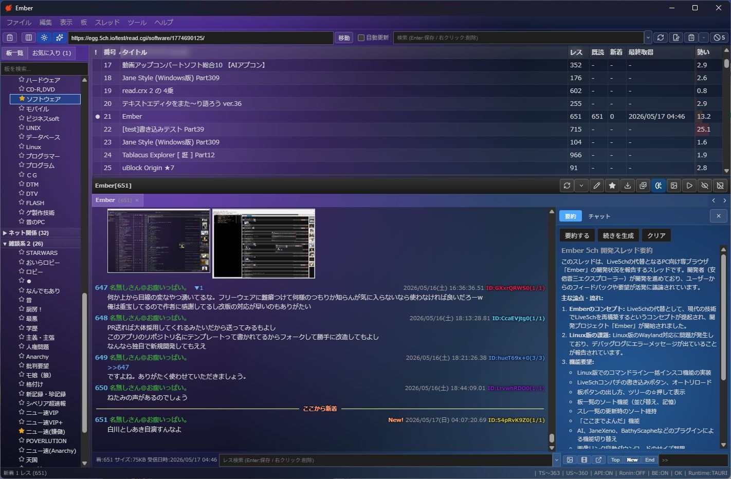Open the 表示 menu
Image resolution: width=731 pixels, height=479 pixels.
click(66, 23)
